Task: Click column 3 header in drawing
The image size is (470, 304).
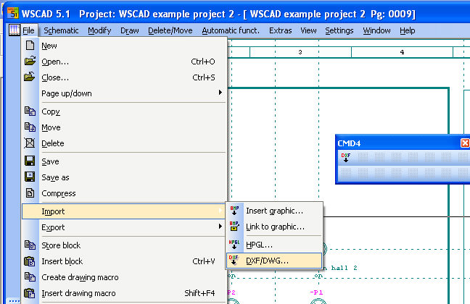Action: pyautogui.click(x=300, y=52)
